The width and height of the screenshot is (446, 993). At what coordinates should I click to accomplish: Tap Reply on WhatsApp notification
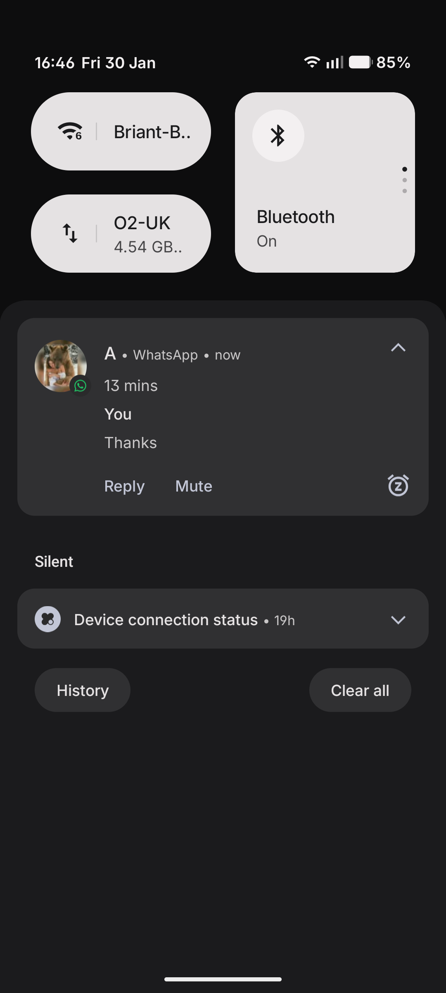pos(124,486)
